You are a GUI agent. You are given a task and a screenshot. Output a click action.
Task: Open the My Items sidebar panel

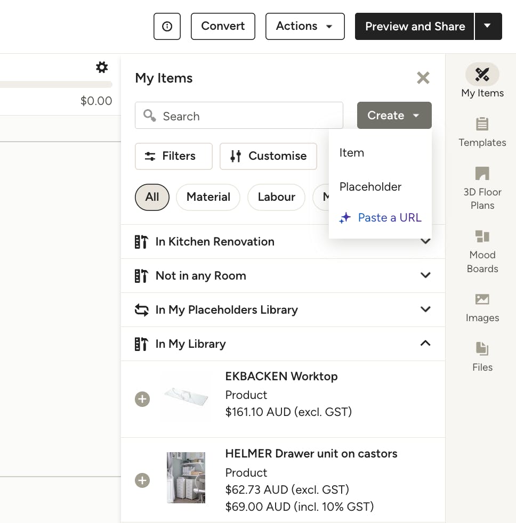pos(482,81)
